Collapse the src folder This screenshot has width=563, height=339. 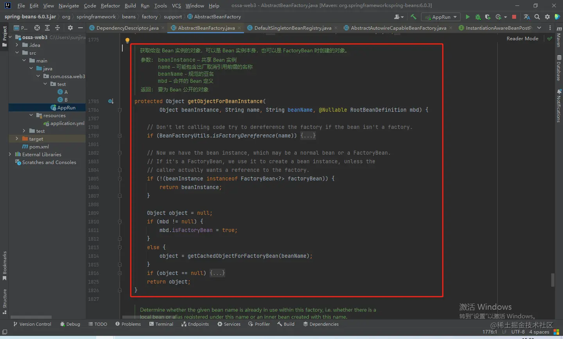click(x=17, y=53)
